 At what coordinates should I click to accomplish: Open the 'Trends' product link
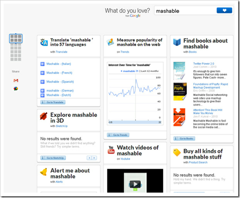click(x=125, y=52)
